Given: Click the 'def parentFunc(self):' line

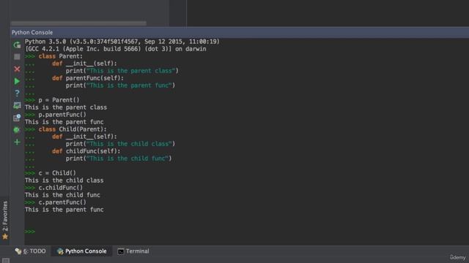Looking at the screenshot, I should [88, 78].
